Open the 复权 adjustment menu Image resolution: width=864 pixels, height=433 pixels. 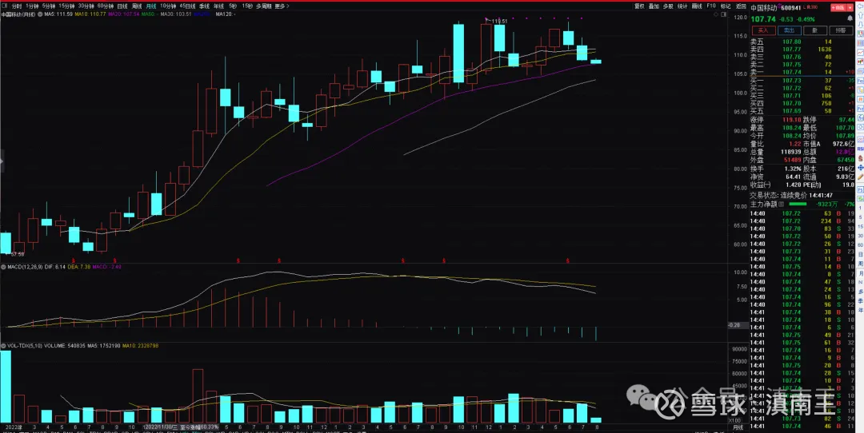tap(640, 6)
